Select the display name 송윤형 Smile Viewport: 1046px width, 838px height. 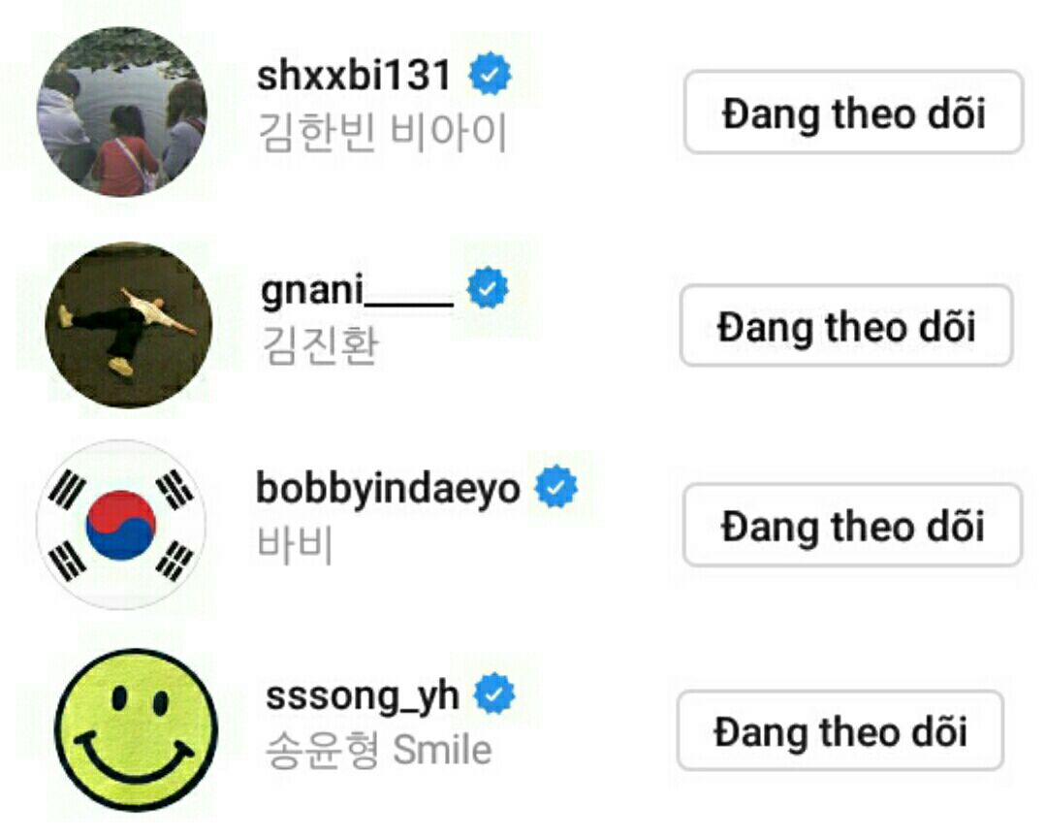click(x=379, y=750)
